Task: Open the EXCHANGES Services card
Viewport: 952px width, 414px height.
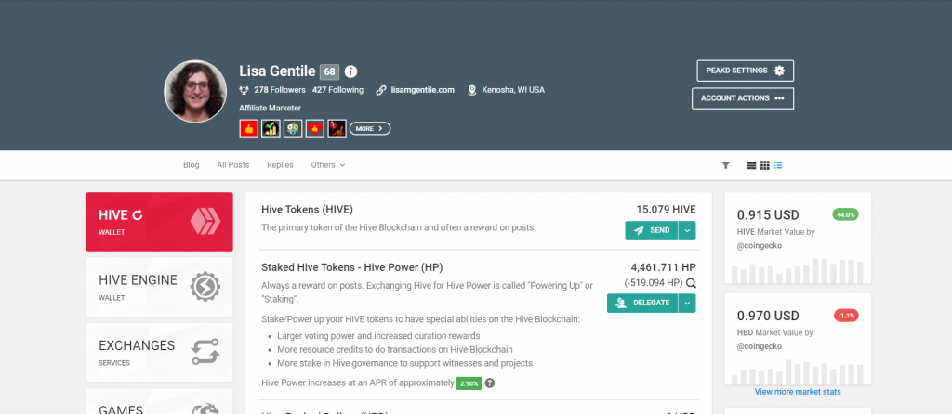Action: (x=159, y=352)
